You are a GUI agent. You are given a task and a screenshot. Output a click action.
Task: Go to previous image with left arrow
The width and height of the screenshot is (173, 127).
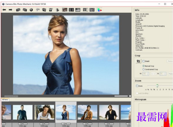pyautogui.click(x=4, y=10)
